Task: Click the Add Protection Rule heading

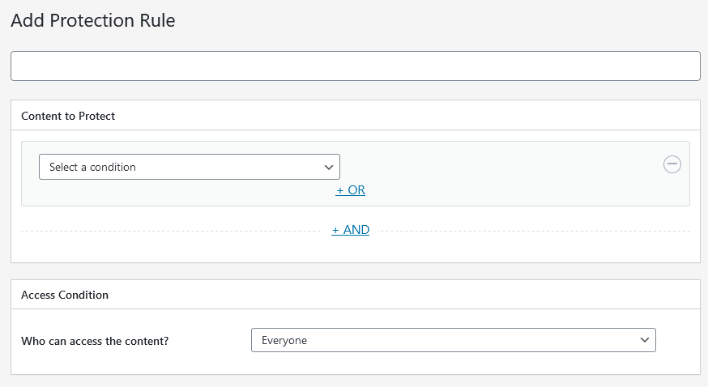Action: tap(93, 20)
